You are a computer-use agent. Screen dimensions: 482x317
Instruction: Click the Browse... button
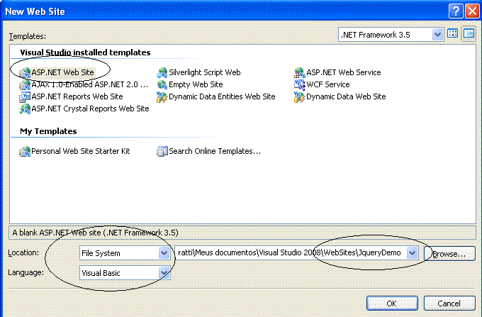[449, 254]
